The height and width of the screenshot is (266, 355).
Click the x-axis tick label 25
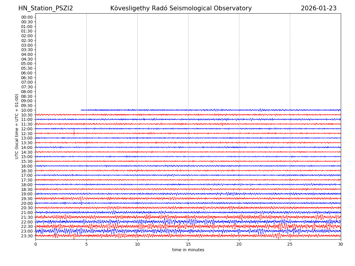pos(290,244)
